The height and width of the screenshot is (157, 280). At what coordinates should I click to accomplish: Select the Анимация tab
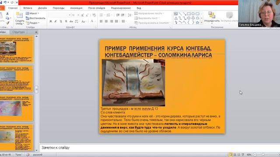click(76, 8)
